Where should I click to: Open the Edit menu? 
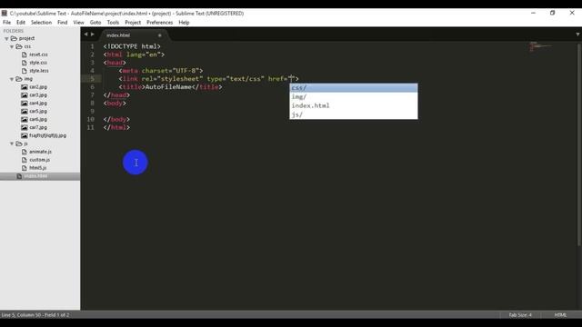[21, 23]
